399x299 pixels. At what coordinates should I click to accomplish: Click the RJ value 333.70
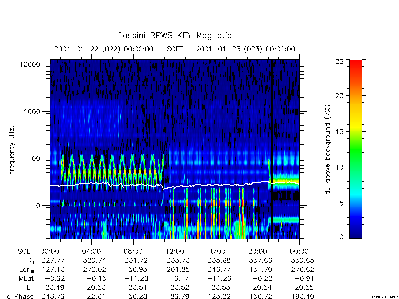[178, 260]
